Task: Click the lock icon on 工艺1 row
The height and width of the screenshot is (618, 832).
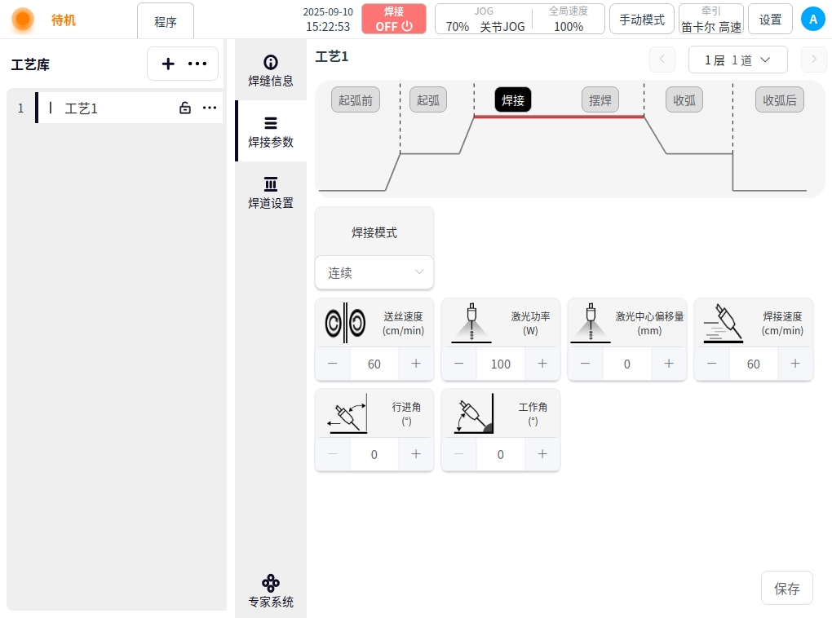Action: pyautogui.click(x=185, y=108)
